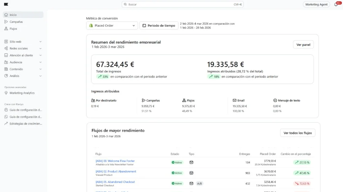Image resolution: width=343 pixels, height=192 pixels.
Task: Click the Flujos sidebar icon
Action: coord(6,29)
